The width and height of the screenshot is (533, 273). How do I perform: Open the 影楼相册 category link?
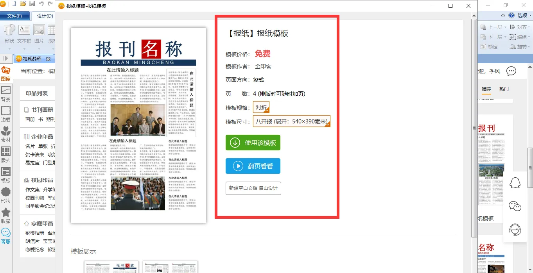coord(35,233)
